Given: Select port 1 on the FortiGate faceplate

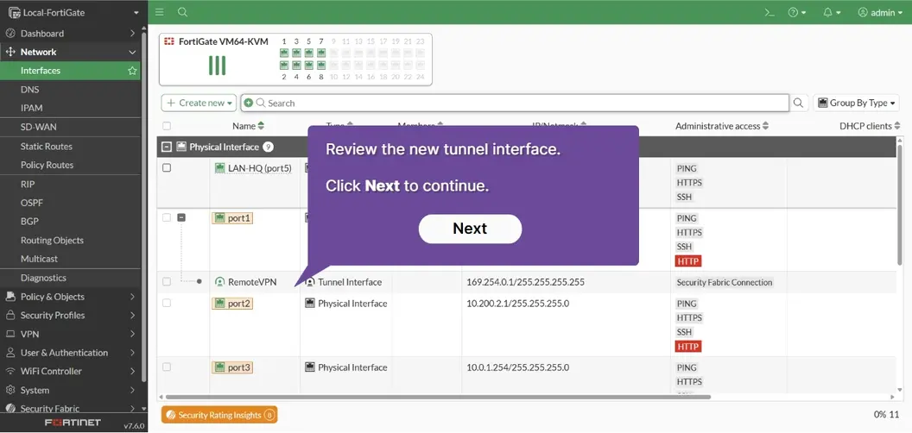Looking at the screenshot, I should (284, 53).
